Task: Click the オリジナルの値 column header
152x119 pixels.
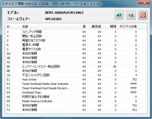Action: coord(128,26)
